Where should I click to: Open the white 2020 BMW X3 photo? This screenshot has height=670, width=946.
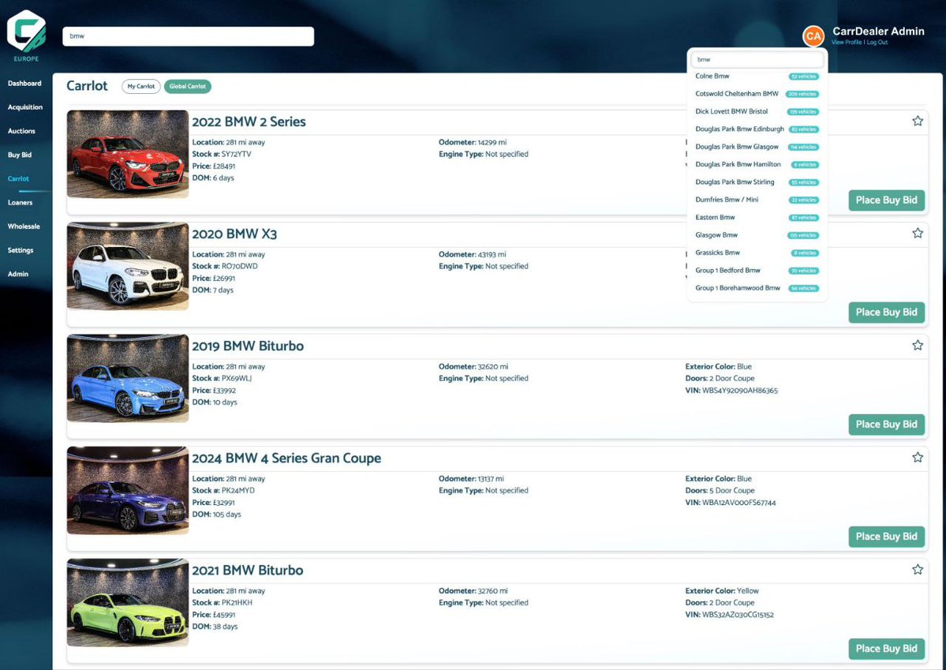pos(128,266)
